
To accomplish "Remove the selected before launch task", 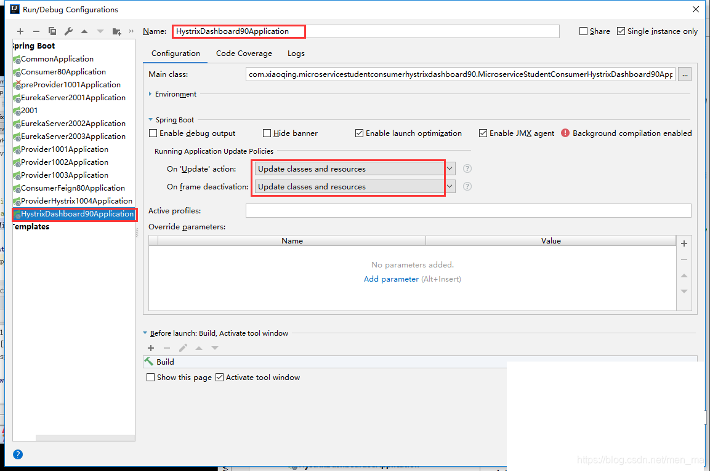I will 167,347.
